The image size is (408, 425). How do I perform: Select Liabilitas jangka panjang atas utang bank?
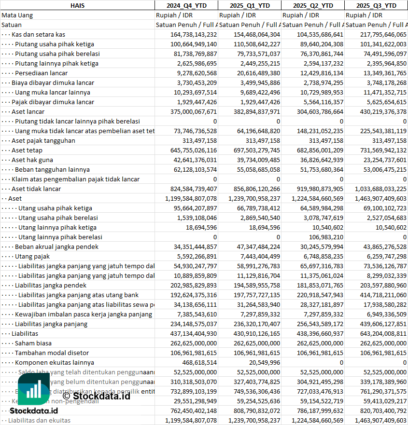[x=78, y=295]
